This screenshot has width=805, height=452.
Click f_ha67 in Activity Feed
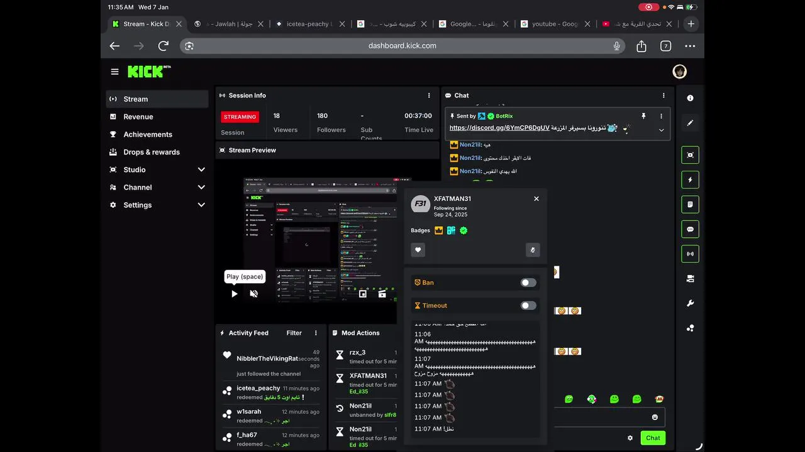coord(247,434)
